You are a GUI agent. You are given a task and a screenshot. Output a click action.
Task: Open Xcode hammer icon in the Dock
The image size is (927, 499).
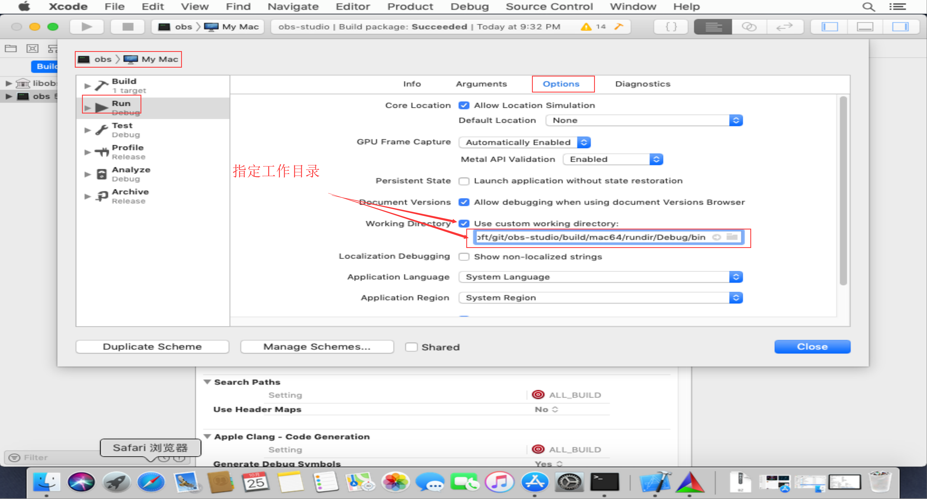[x=655, y=482]
